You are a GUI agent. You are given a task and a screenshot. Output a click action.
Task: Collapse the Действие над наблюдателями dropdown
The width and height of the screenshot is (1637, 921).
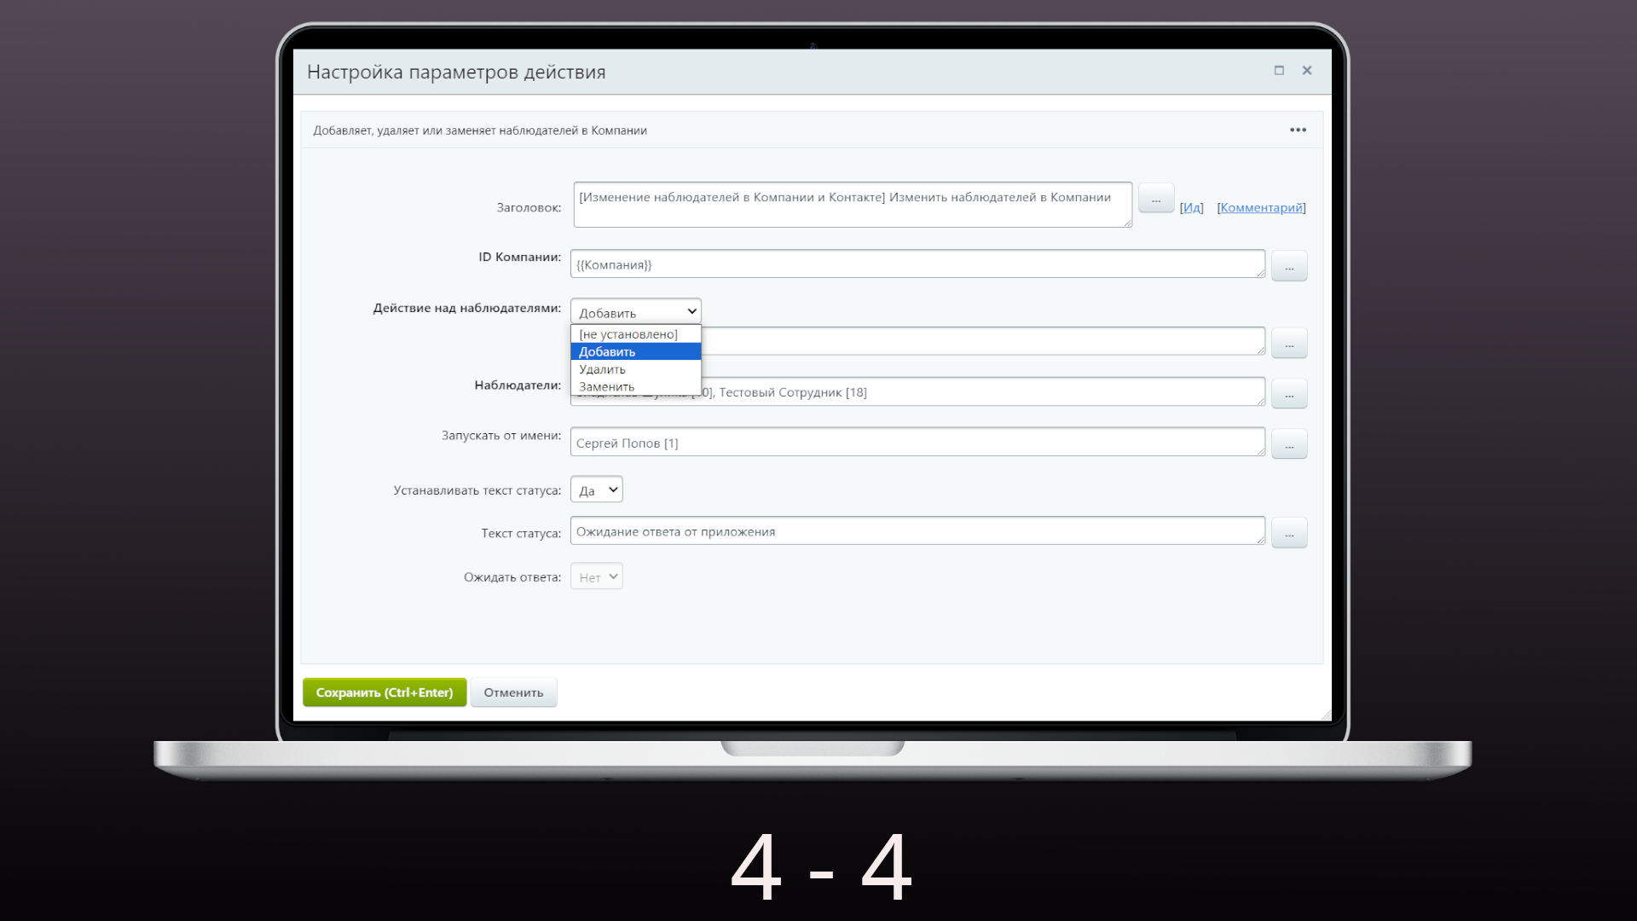coord(635,312)
